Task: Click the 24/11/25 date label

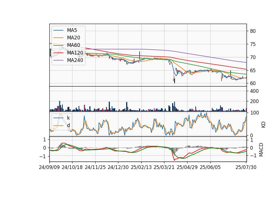Action: 95,167
